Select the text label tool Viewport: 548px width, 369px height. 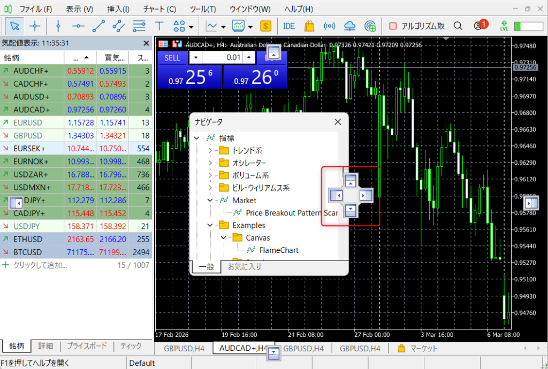pyautogui.click(x=159, y=26)
